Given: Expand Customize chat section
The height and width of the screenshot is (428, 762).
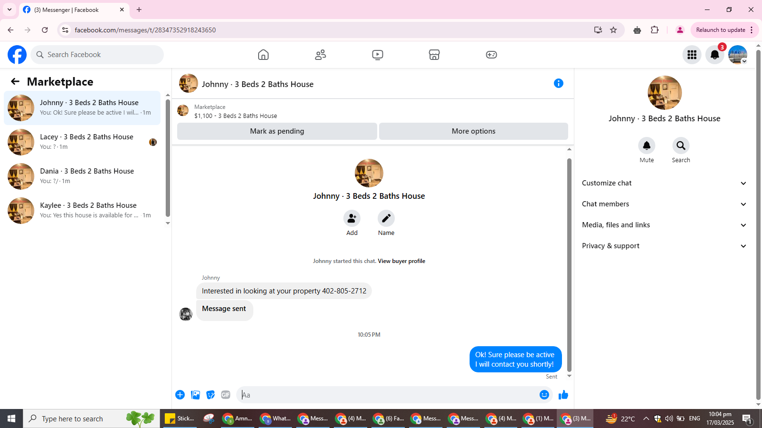Looking at the screenshot, I should pos(664,183).
